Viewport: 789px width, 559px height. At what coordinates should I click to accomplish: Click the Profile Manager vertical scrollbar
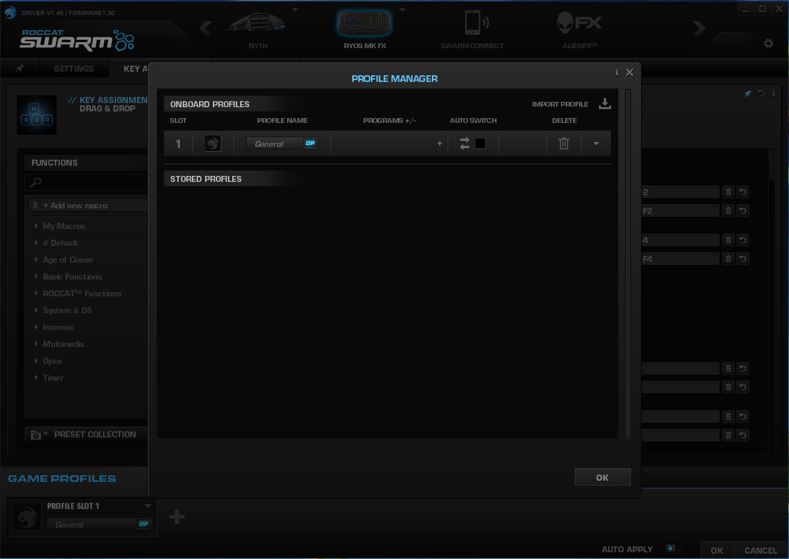628,263
